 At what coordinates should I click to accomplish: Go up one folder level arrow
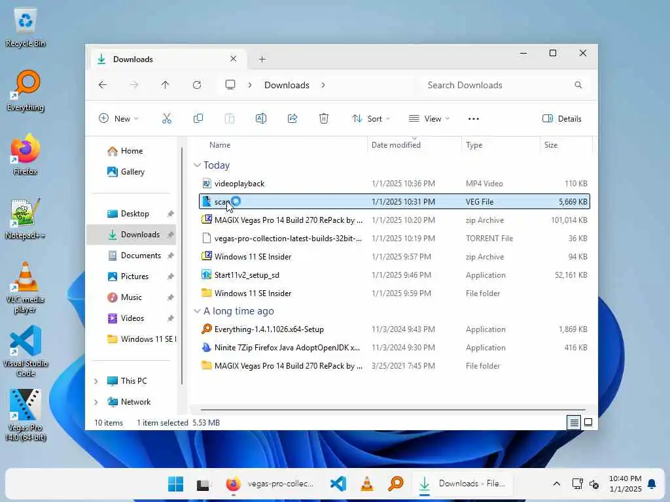[166, 85]
